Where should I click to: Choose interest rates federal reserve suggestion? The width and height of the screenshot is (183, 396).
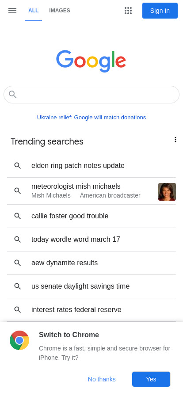[91, 310]
